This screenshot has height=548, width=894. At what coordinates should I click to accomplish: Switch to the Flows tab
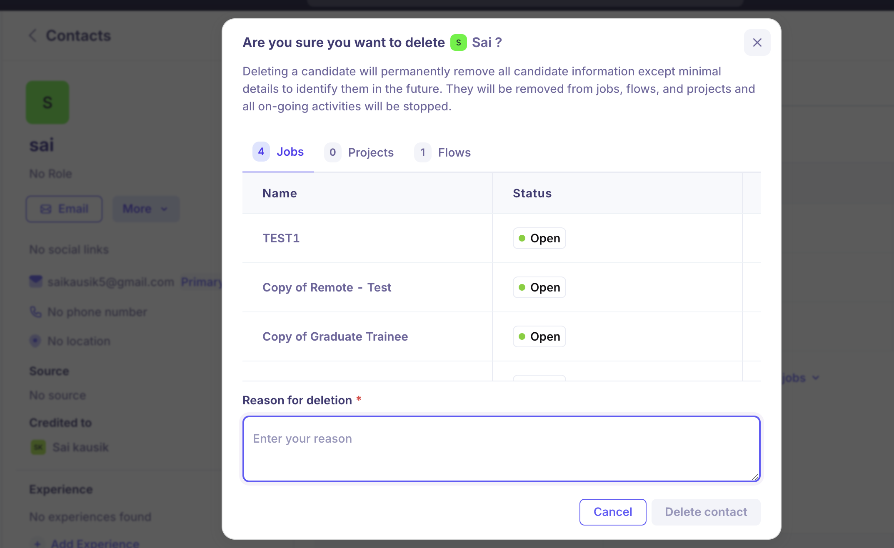tap(443, 152)
